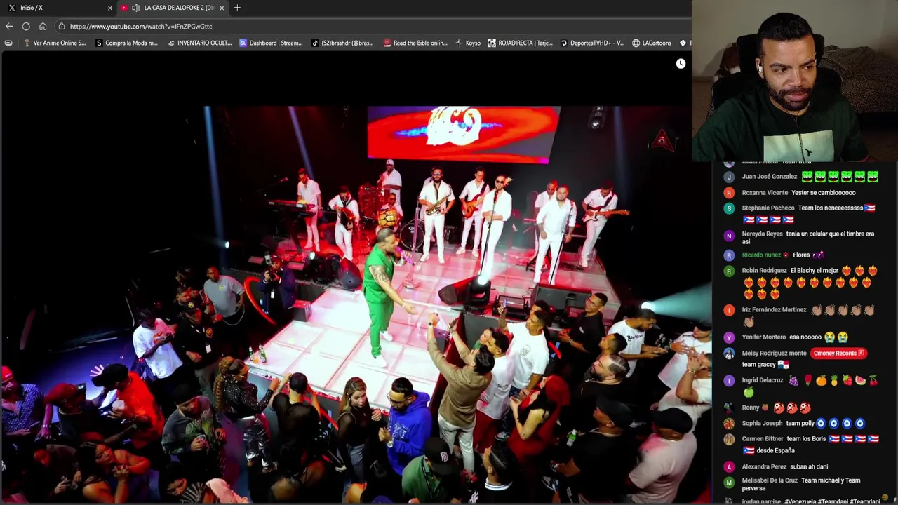The height and width of the screenshot is (505, 898).
Task: Go back to previous page
Action: tap(9, 26)
